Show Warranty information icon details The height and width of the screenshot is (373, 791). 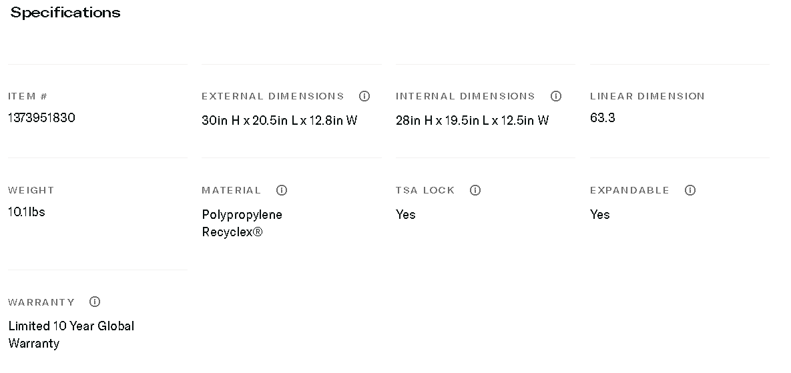95,302
